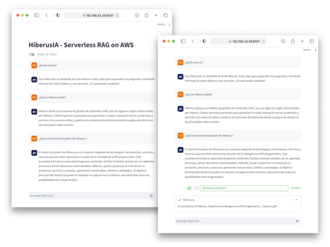Click the 'References:' header label

tap(189, 200)
